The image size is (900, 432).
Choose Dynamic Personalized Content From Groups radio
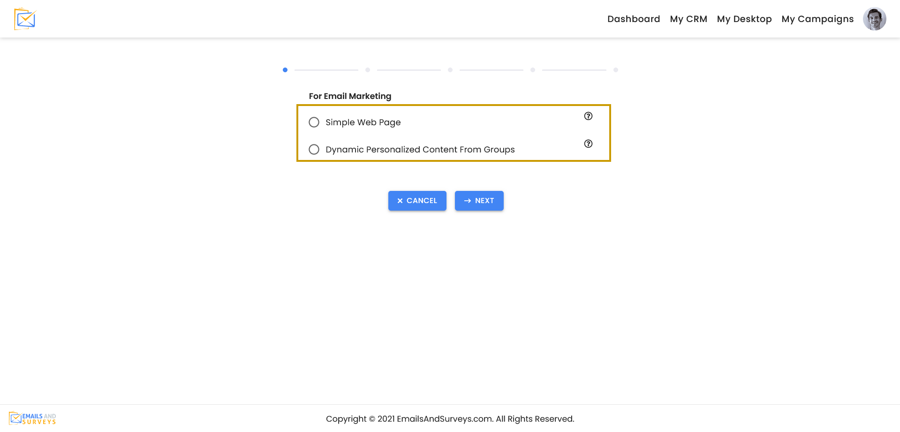(x=314, y=150)
